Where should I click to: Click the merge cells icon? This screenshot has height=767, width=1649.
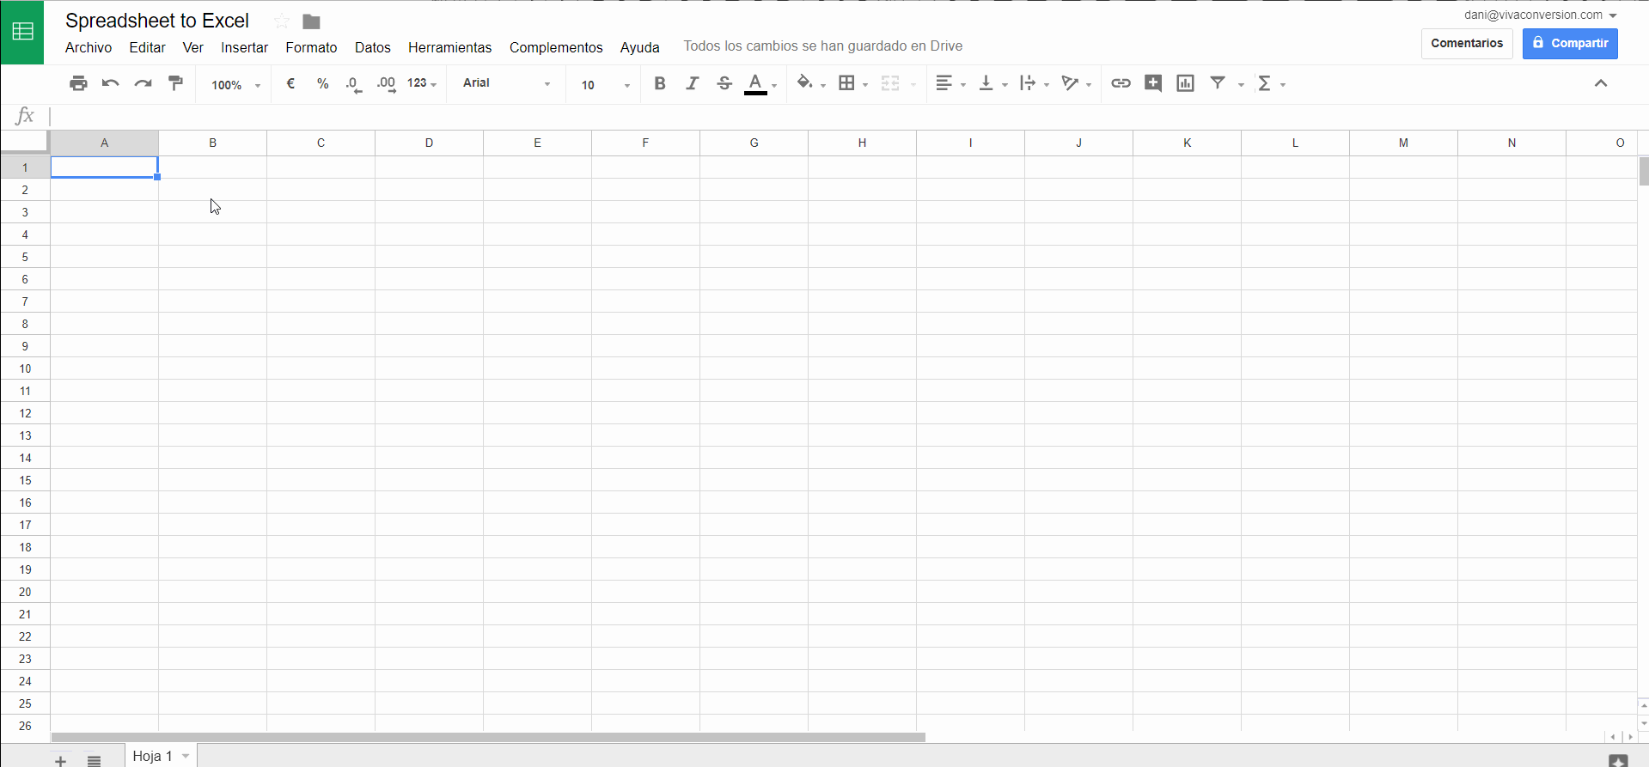(x=890, y=83)
